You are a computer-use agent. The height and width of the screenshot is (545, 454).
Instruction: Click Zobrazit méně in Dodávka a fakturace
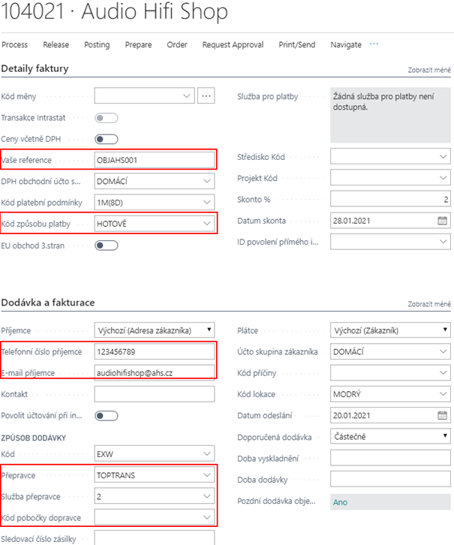pos(429,304)
